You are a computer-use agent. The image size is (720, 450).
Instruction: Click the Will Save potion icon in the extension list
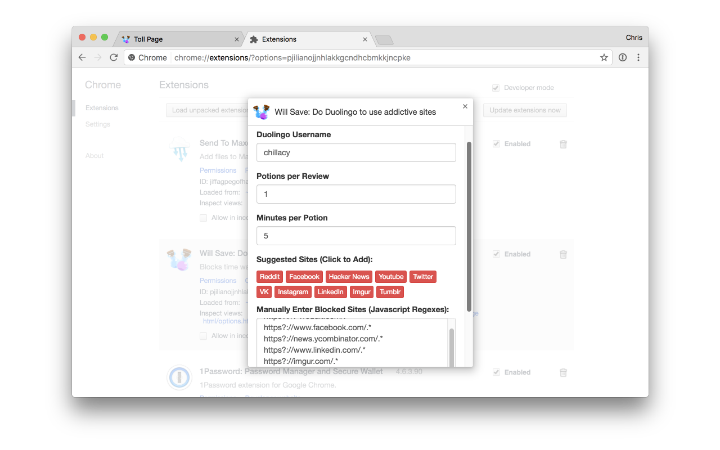[179, 259]
